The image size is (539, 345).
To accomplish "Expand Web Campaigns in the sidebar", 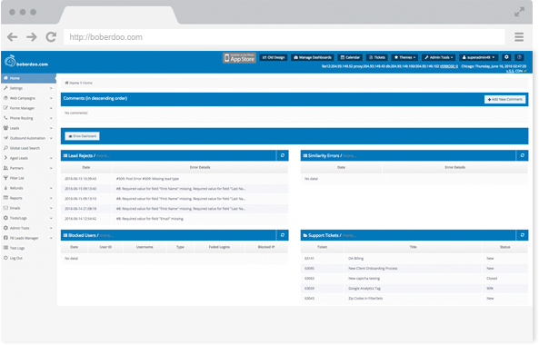I will (x=28, y=98).
